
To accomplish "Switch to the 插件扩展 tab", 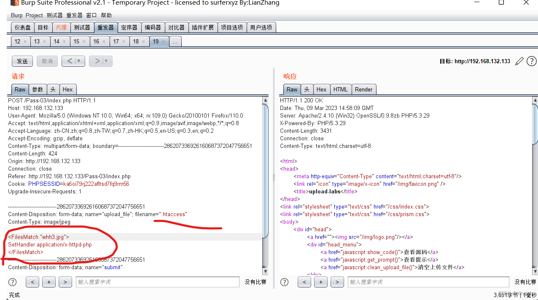I will pyautogui.click(x=203, y=27).
